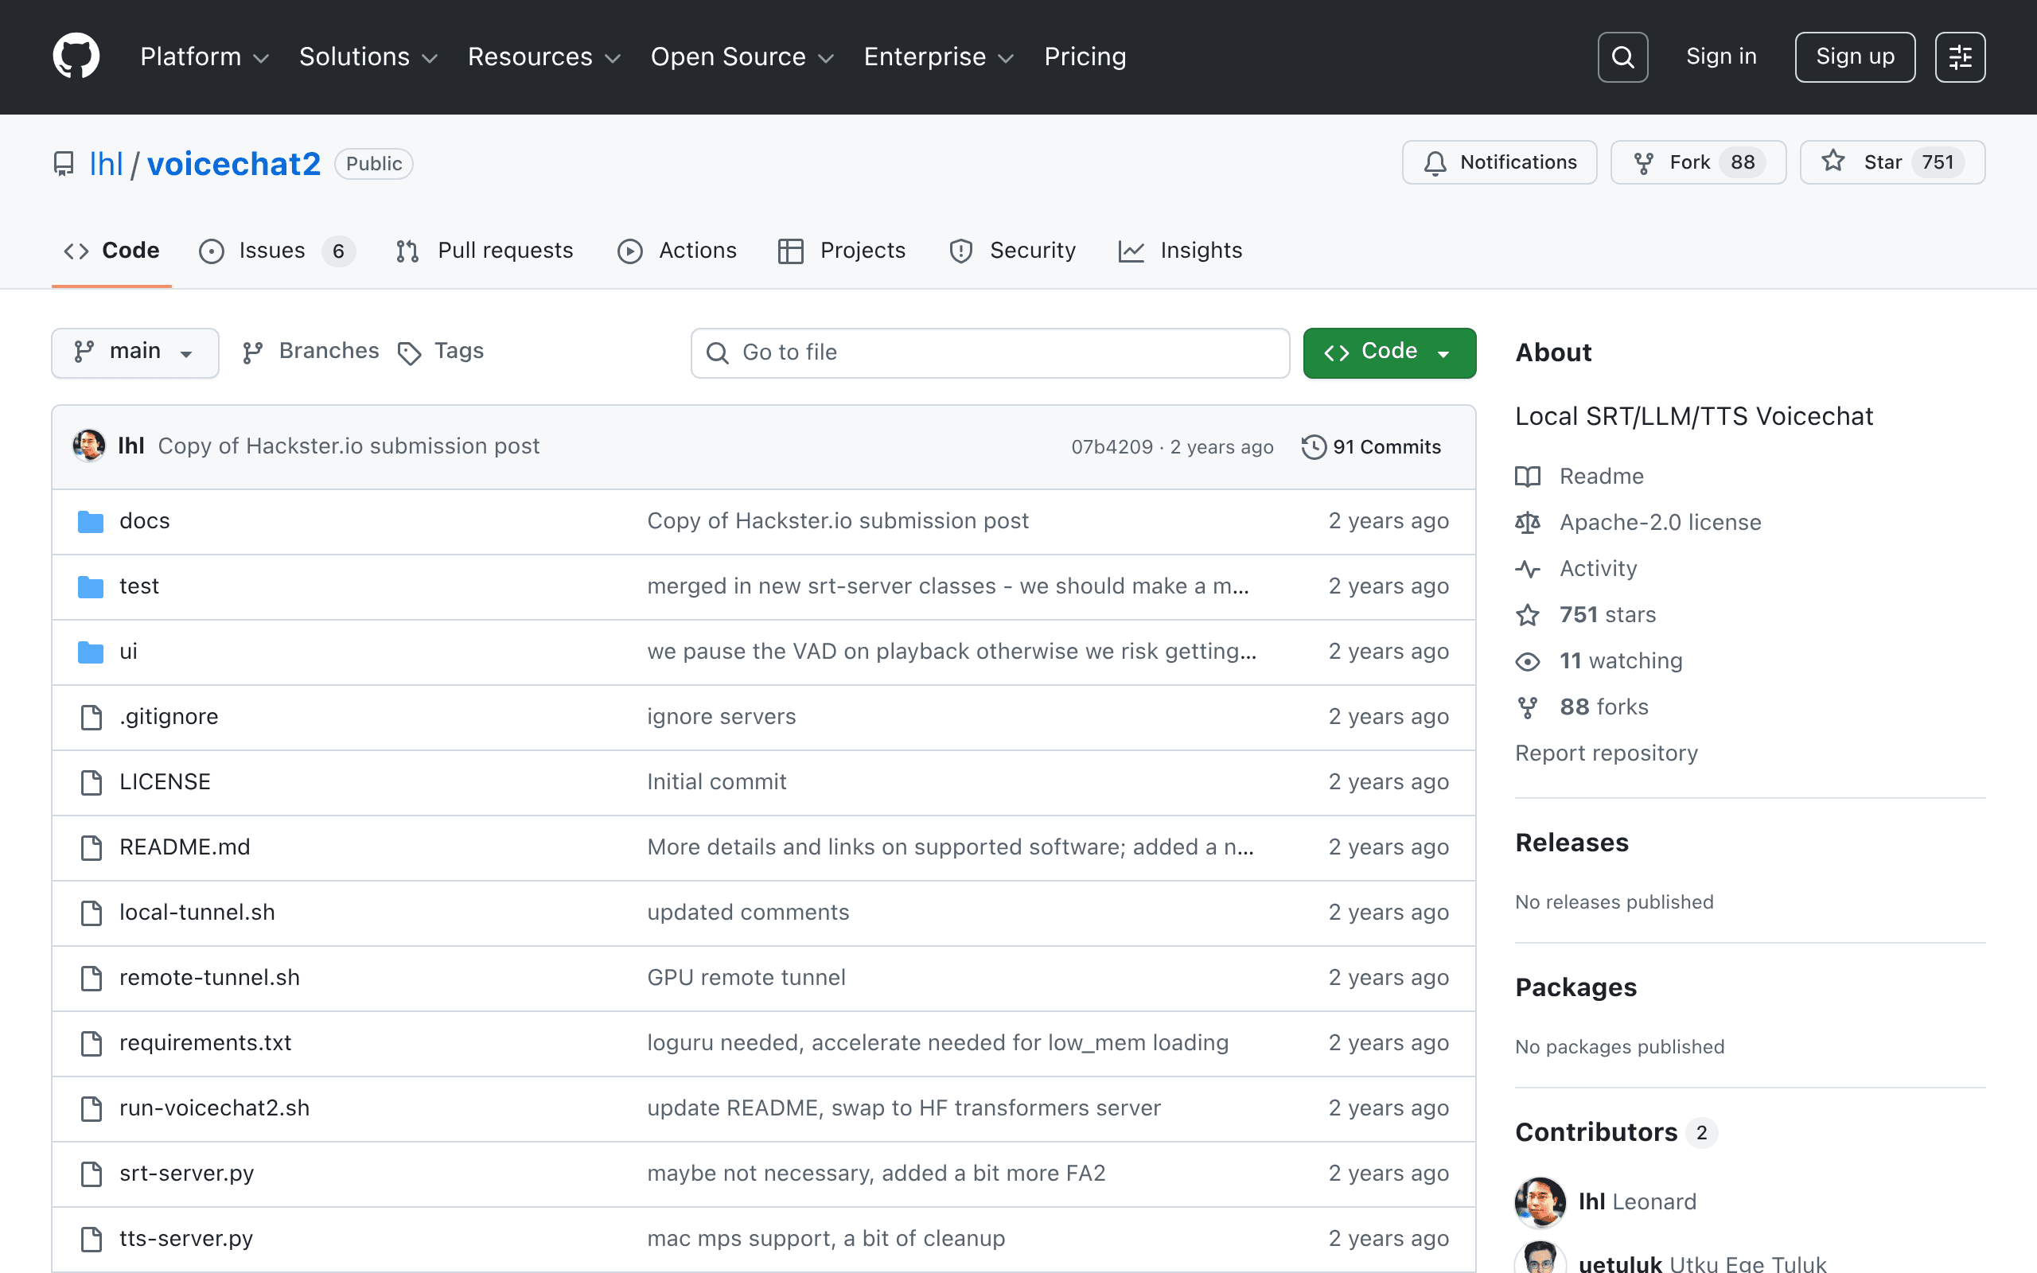The image size is (2037, 1273).
Task: Expand the Resources menu
Action: (543, 57)
